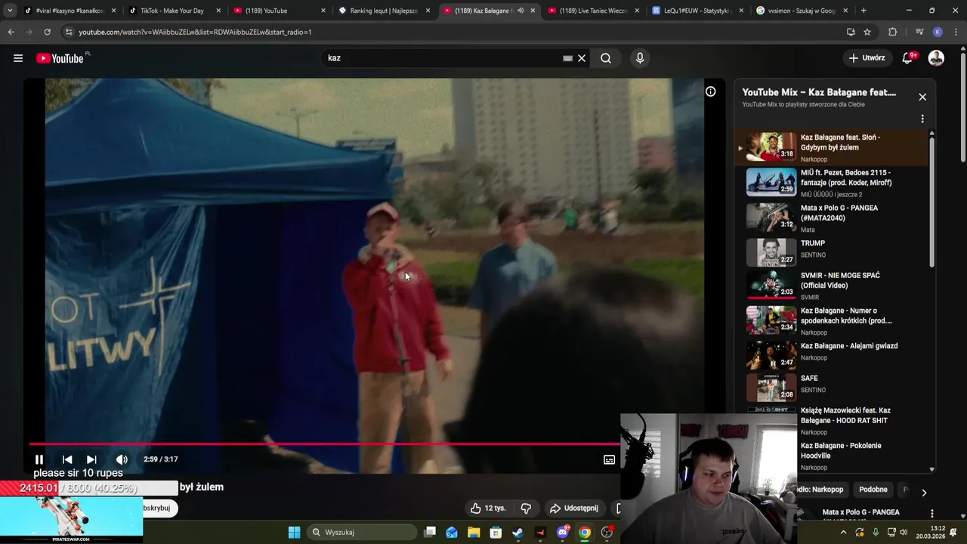Open the account avatar menu

click(x=936, y=58)
